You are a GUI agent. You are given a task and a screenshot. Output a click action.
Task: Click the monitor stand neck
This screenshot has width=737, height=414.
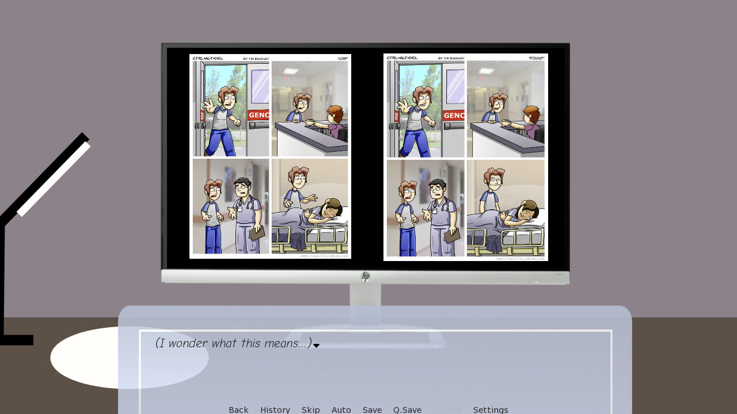point(365,303)
